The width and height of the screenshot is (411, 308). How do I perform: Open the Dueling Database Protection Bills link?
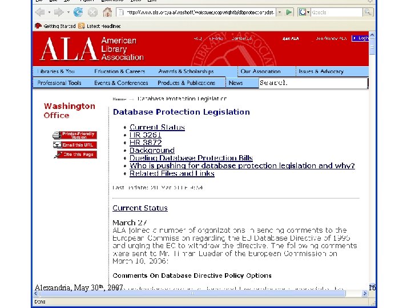[x=191, y=158]
